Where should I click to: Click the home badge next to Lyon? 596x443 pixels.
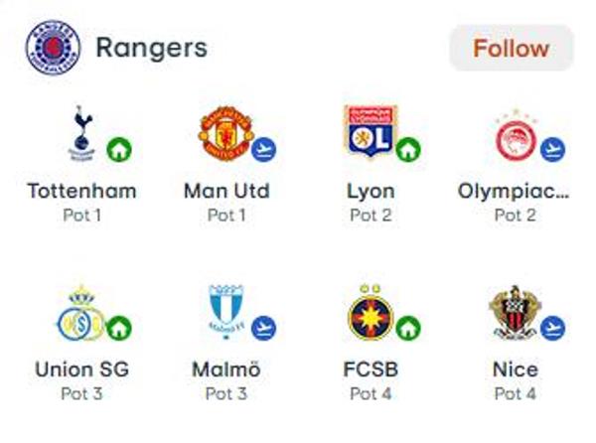pyautogui.click(x=408, y=150)
